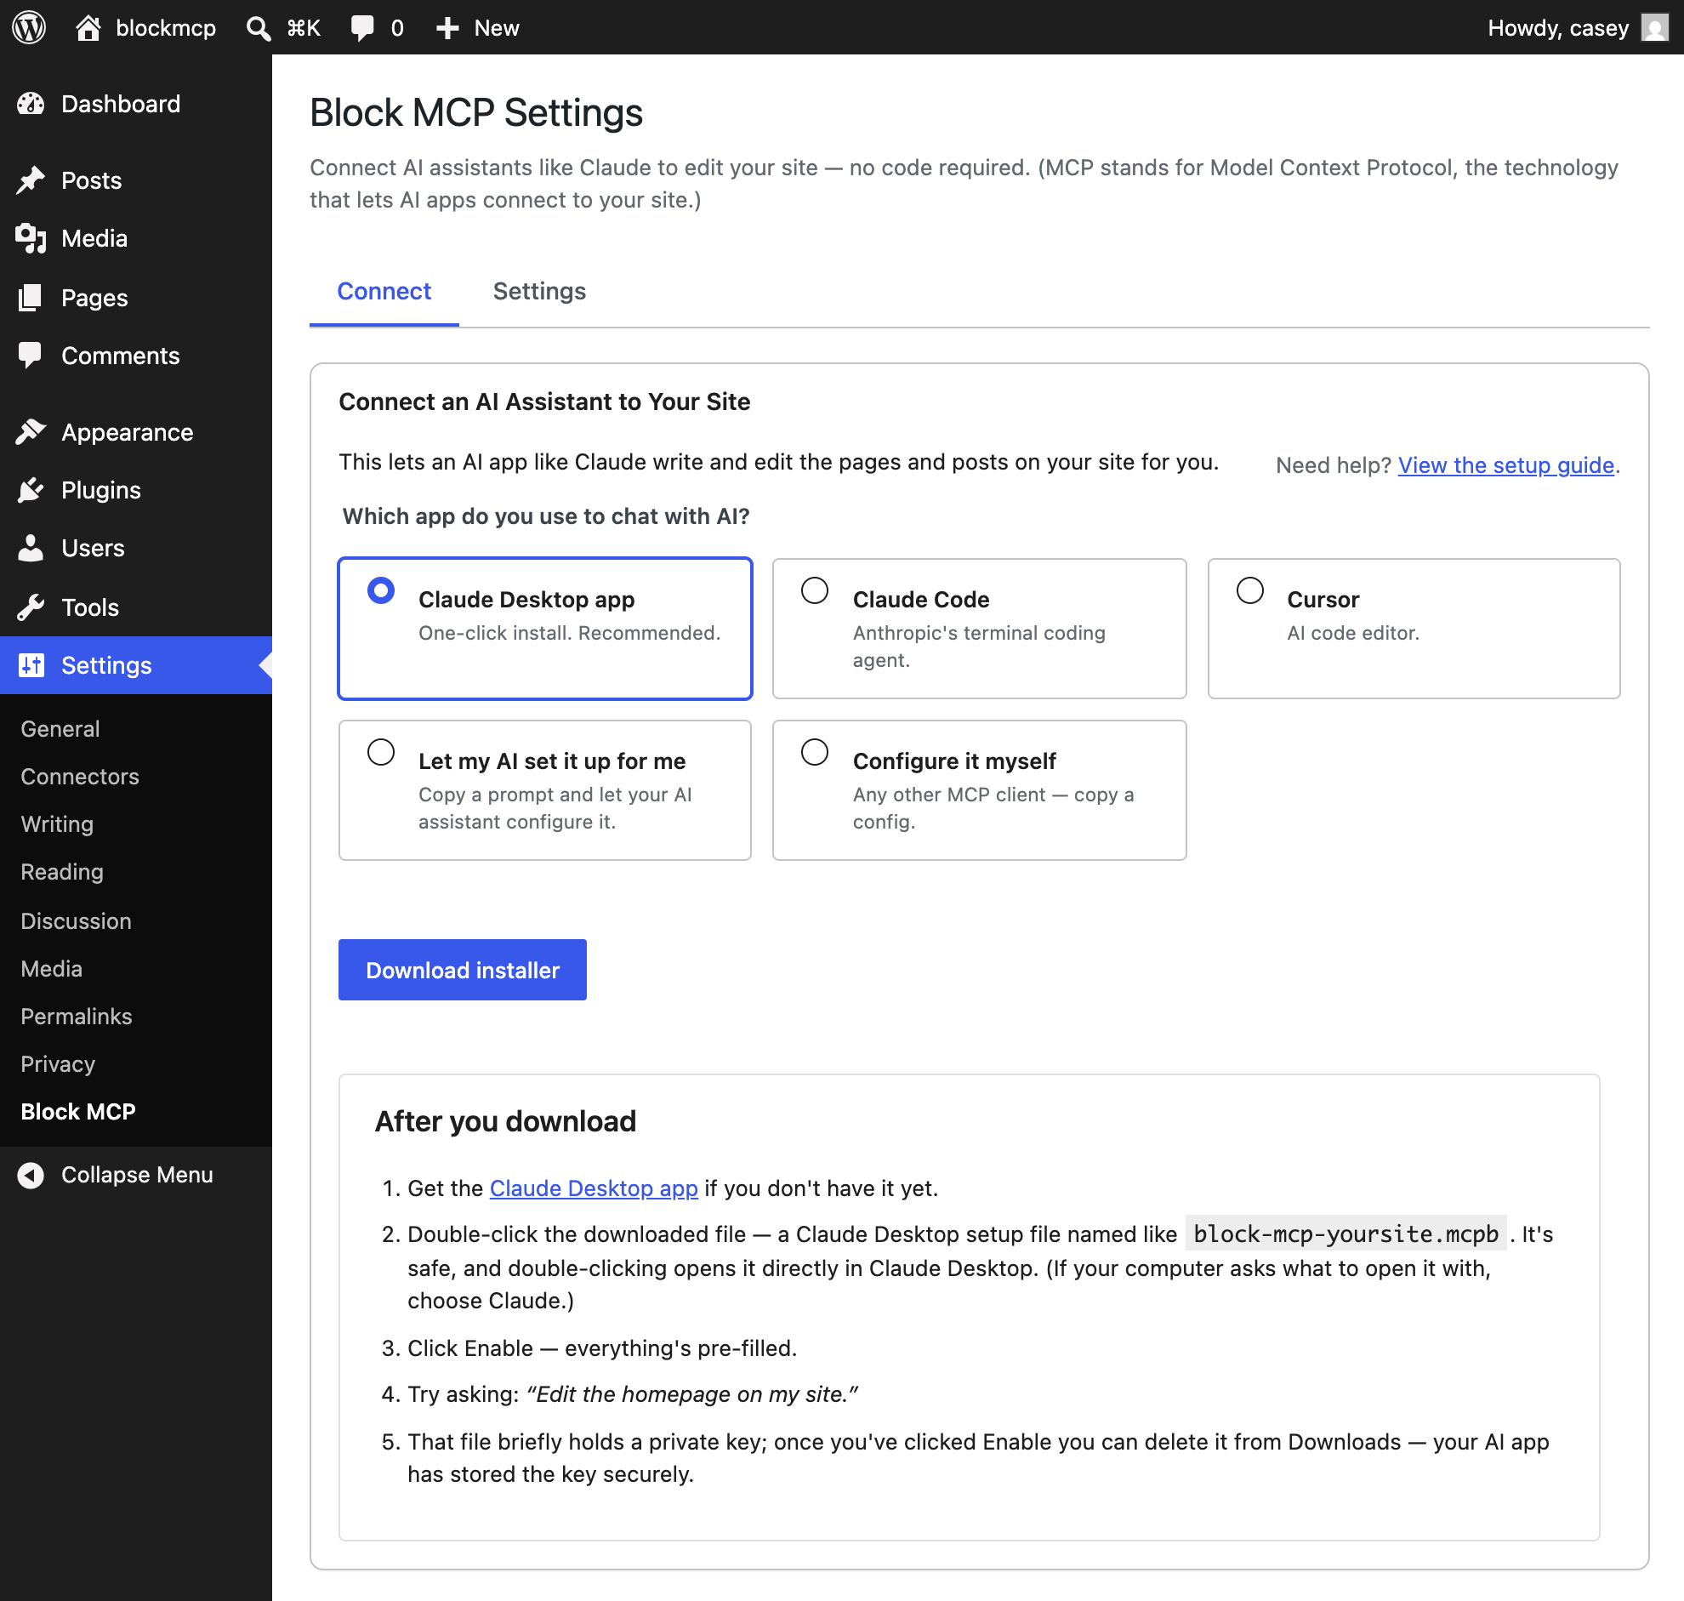Click the Block MCP Settings heading
Screen dimensions: 1684x1601
point(476,112)
